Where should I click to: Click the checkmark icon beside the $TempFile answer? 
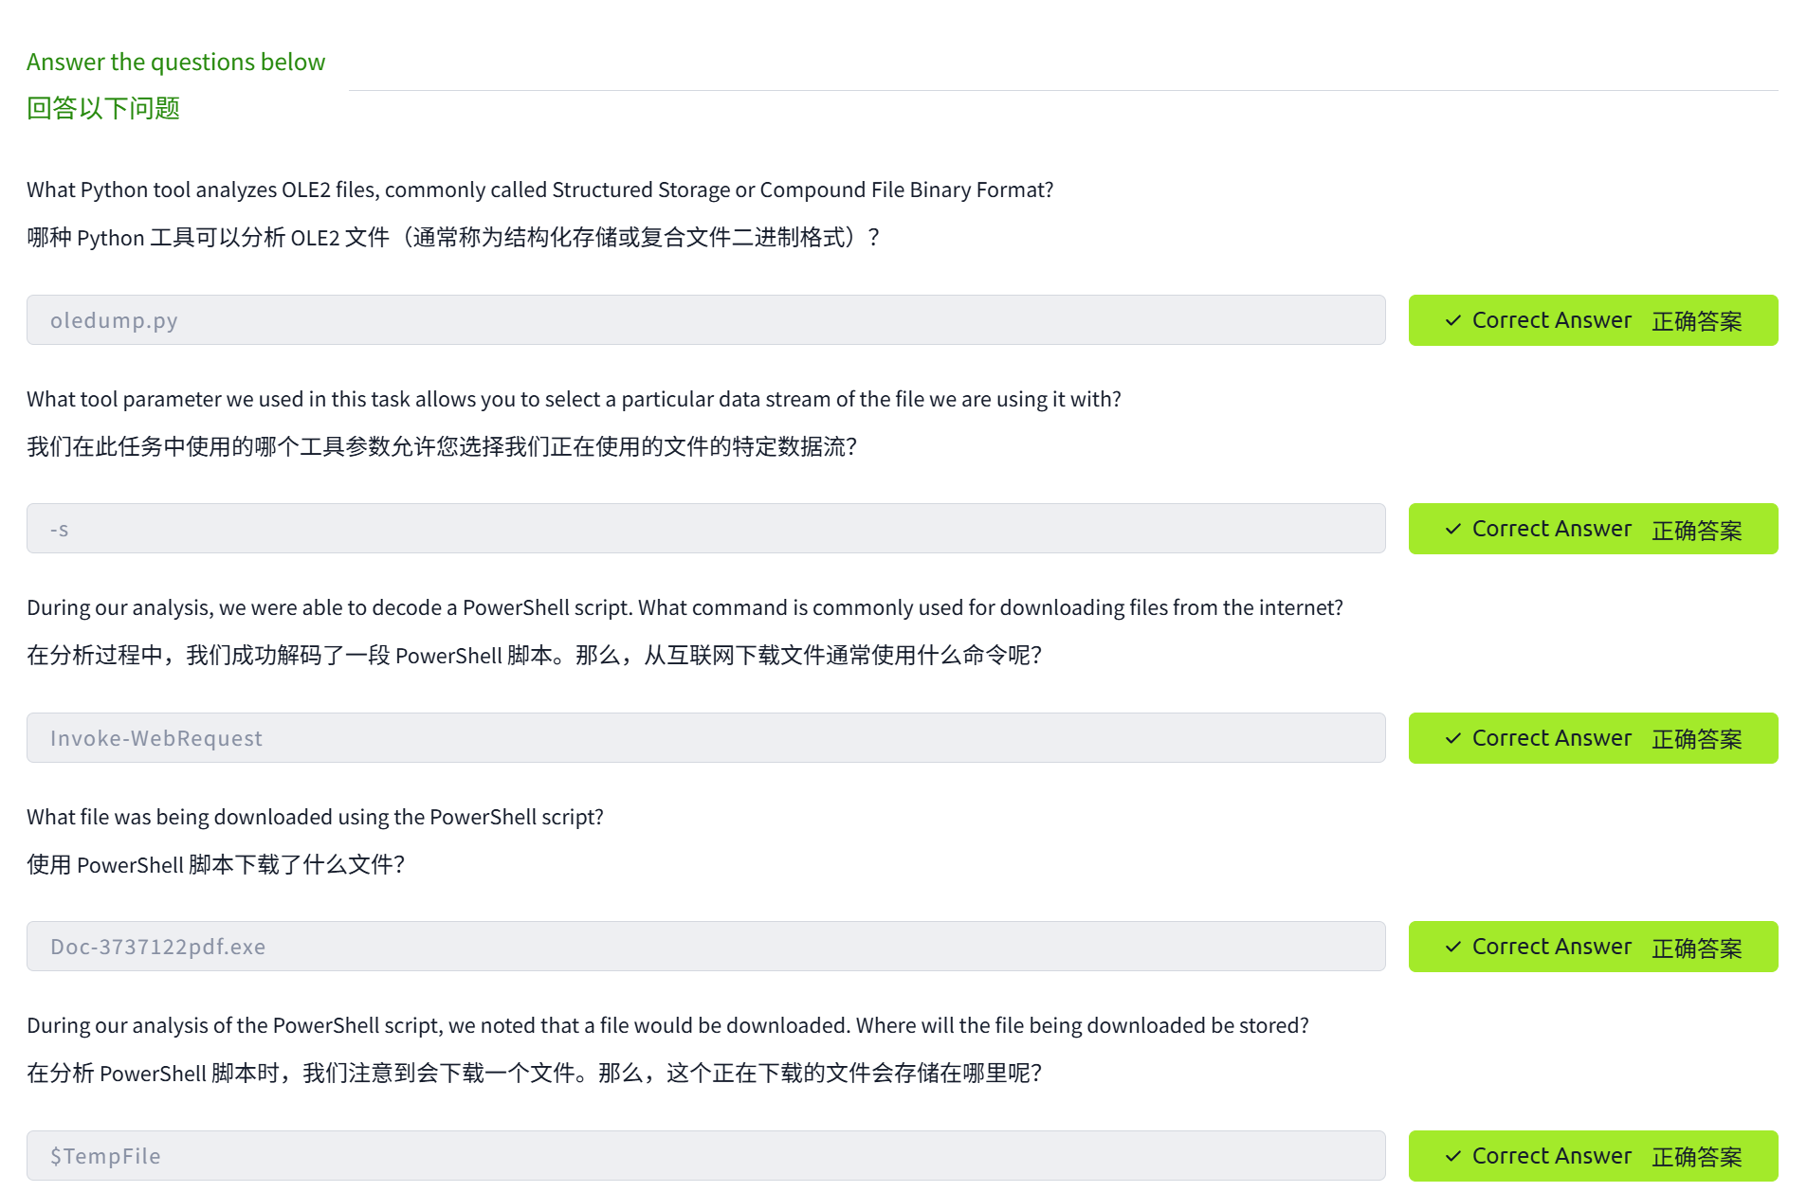coord(1452,1157)
